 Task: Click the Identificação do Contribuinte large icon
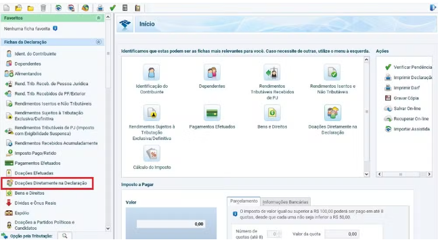coord(152,72)
